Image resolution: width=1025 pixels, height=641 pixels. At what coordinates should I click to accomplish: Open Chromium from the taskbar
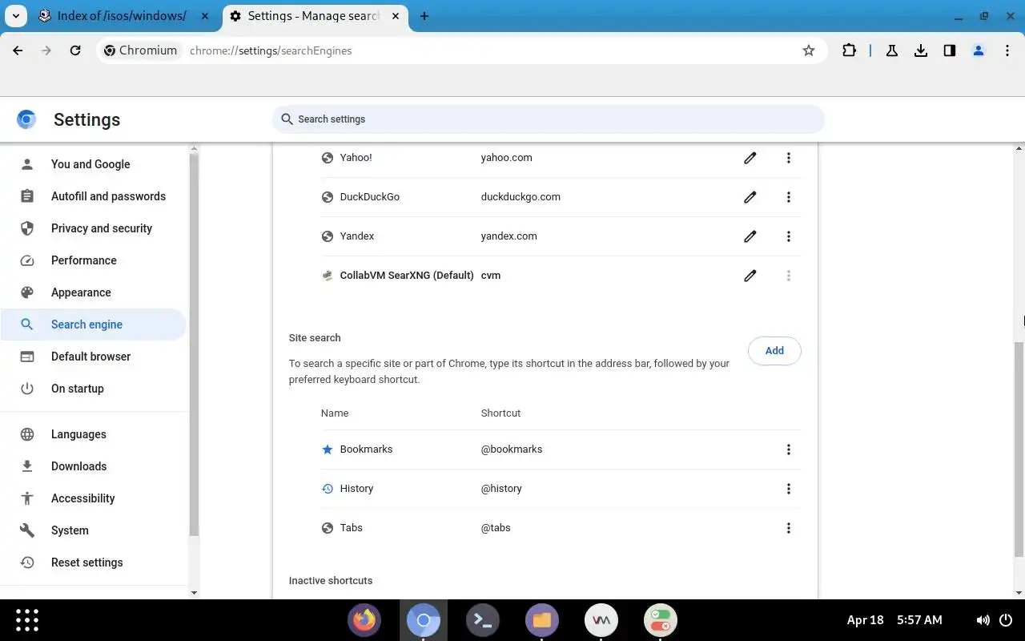tap(424, 620)
